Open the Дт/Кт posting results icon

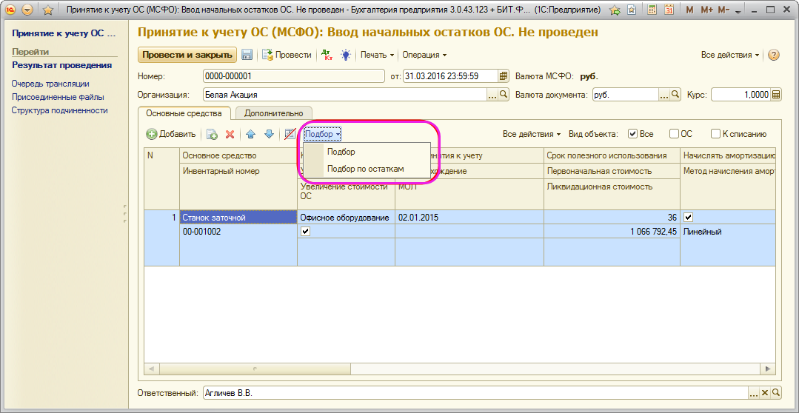(x=326, y=55)
